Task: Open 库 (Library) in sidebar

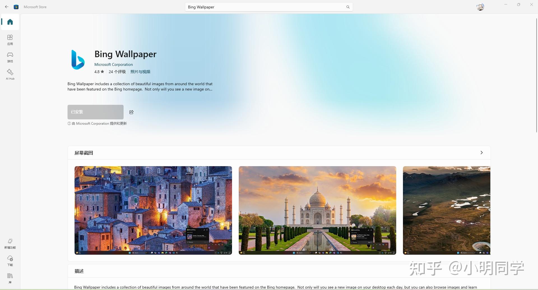Action: (x=10, y=279)
